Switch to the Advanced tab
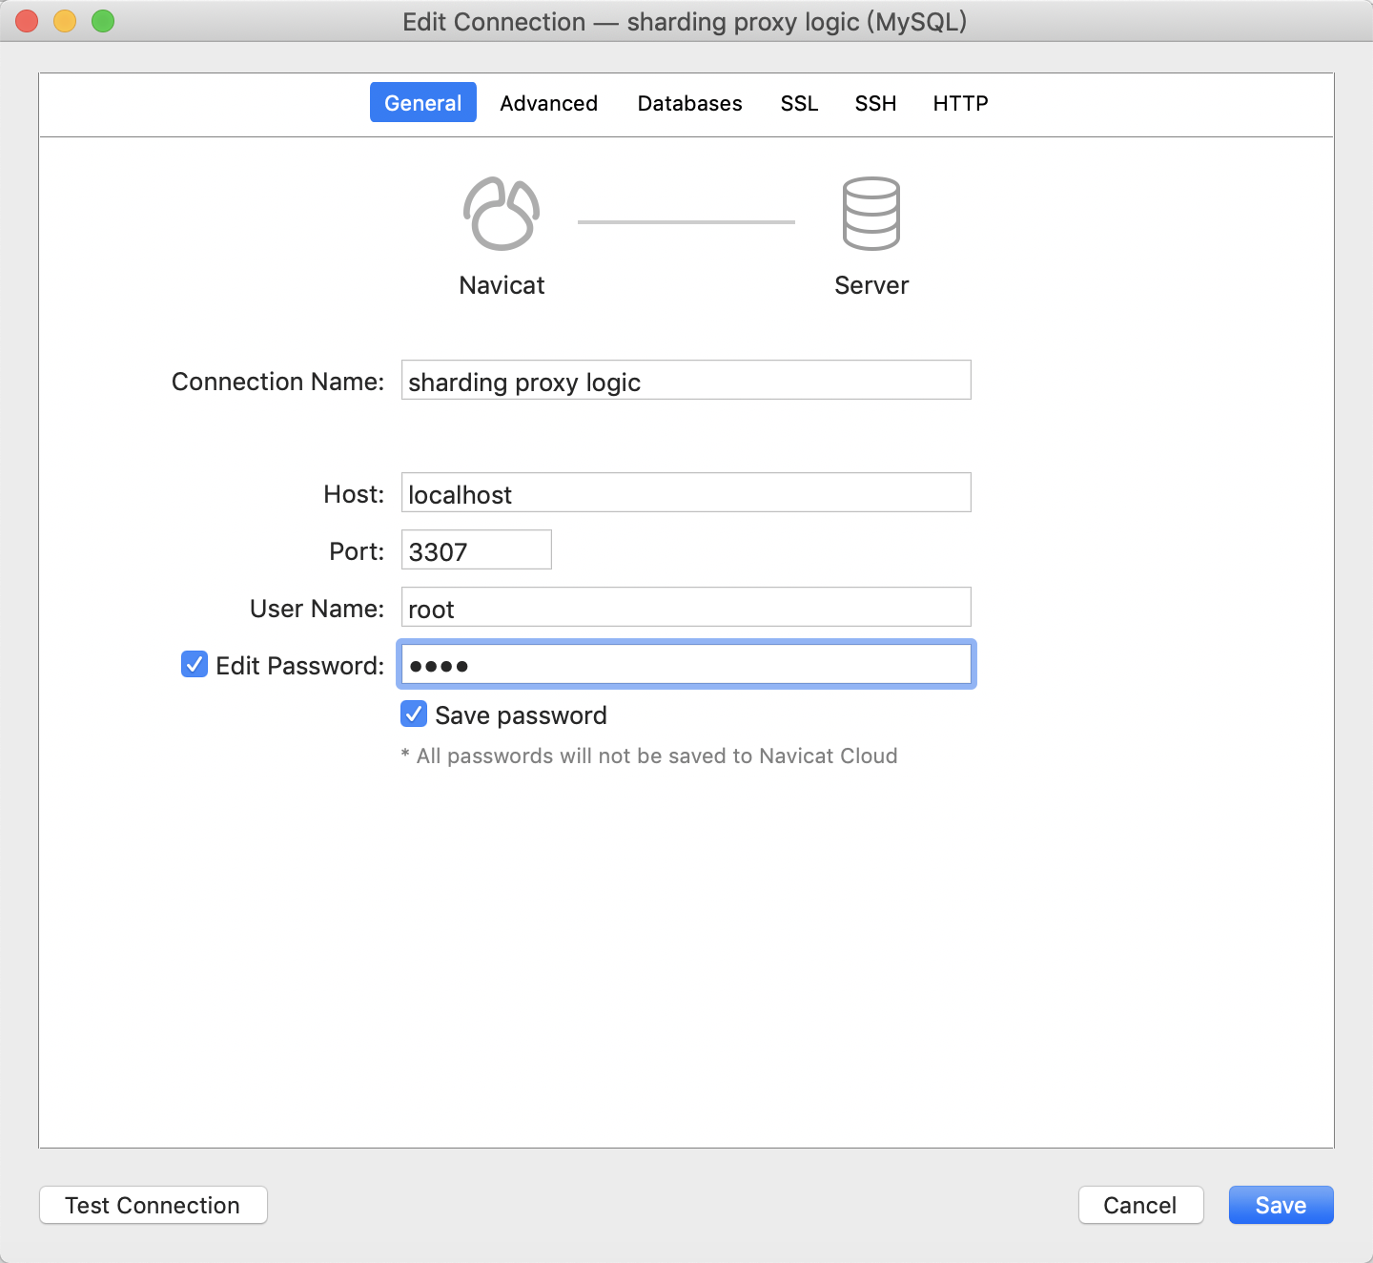The width and height of the screenshot is (1373, 1263). pos(548,103)
